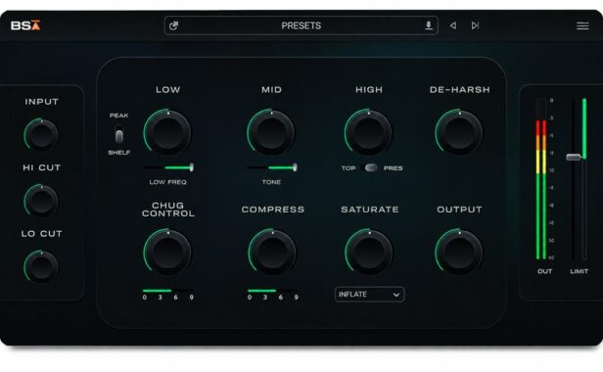Click the DE-HARSH heading text
This screenshot has height=372, width=603.
[459, 90]
